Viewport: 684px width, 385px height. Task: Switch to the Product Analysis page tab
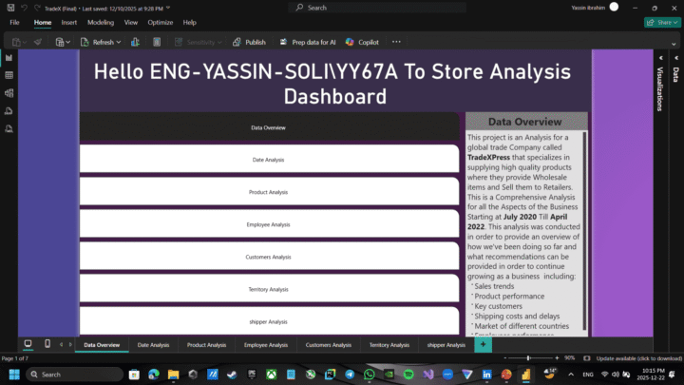pos(206,345)
